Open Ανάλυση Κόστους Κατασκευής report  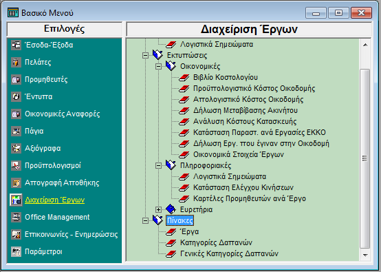[245, 121]
